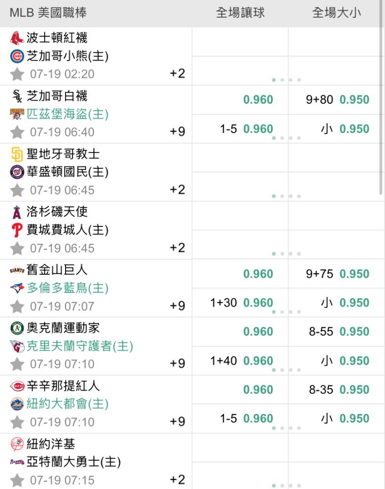The width and height of the screenshot is (385, 489).
Task: Bet 1+30 0.960 handicap on Blue Jays
Action: (241, 303)
